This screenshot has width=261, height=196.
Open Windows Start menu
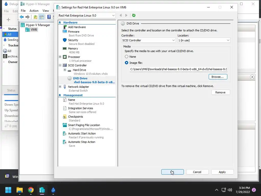click(8, 190)
